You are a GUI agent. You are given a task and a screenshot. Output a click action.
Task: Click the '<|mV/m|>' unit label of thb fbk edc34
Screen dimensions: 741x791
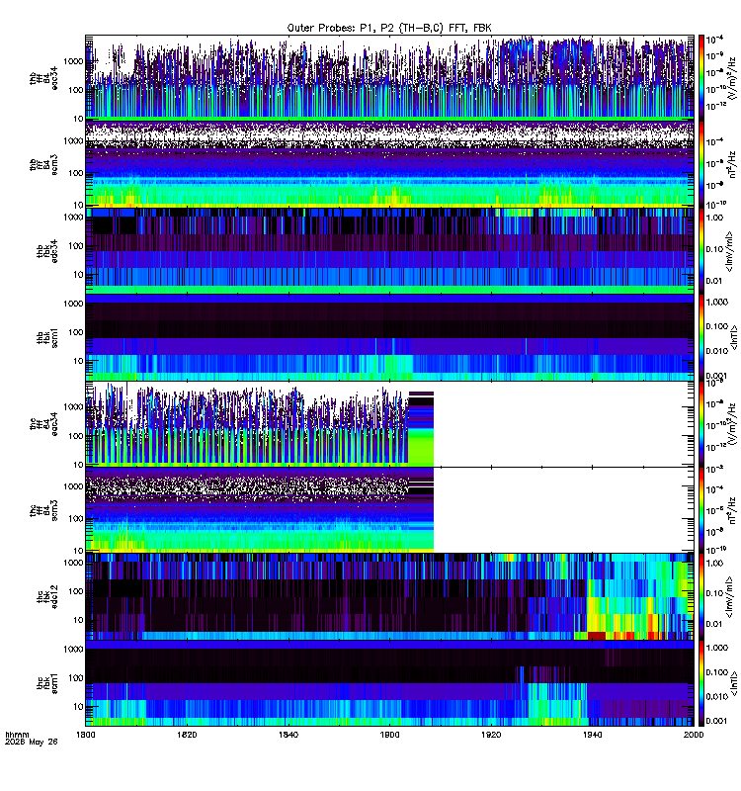730,251
